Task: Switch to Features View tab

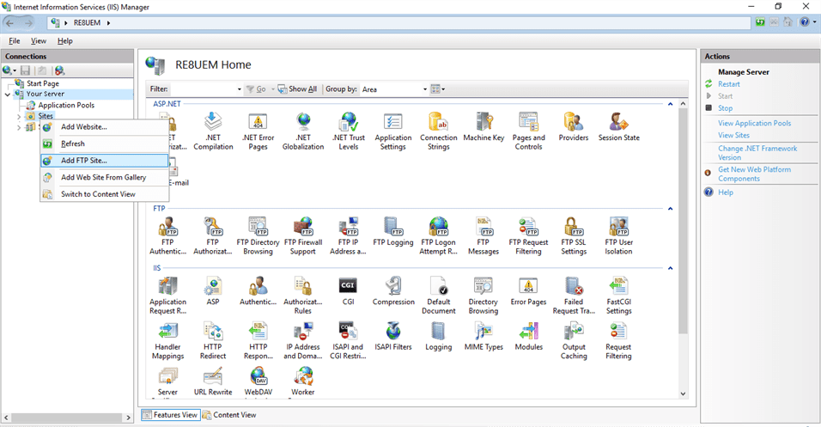Action: pos(170,415)
